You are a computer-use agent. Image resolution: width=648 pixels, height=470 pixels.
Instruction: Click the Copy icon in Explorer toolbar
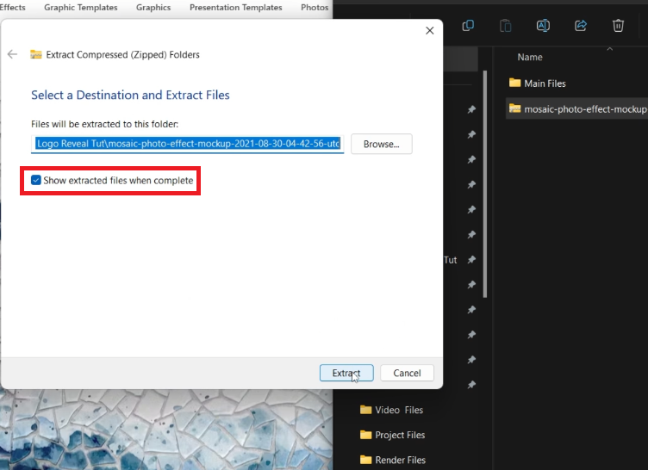pos(468,26)
